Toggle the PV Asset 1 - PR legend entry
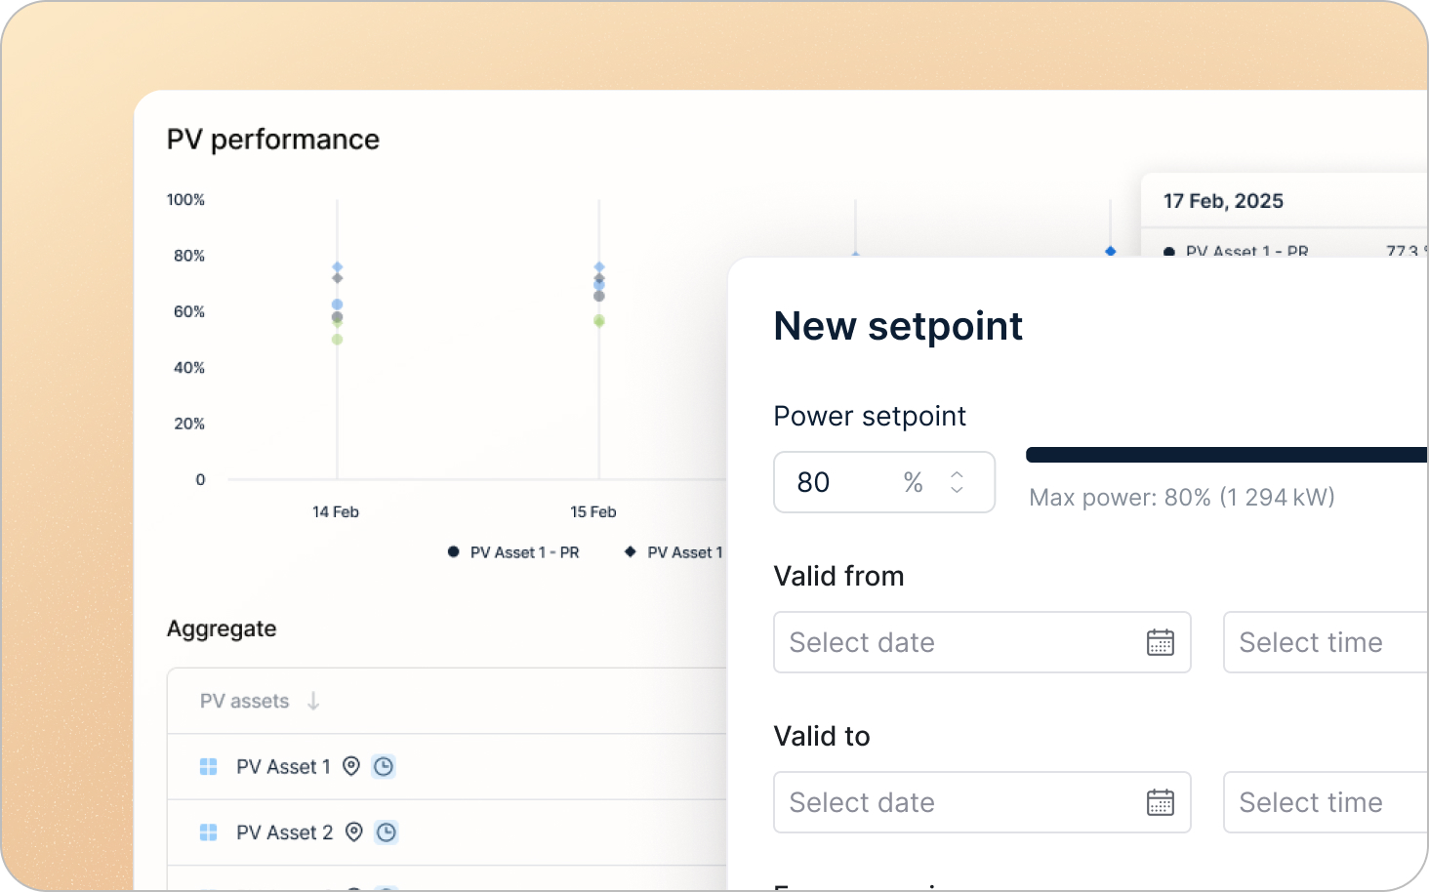The image size is (1429, 892). [x=513, y=551]
